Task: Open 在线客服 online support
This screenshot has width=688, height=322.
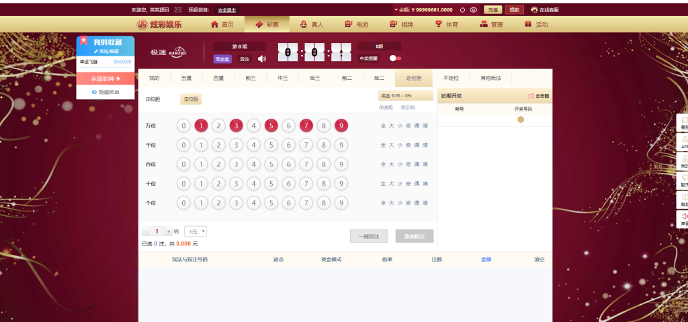Action: click(x=545, y=10)
